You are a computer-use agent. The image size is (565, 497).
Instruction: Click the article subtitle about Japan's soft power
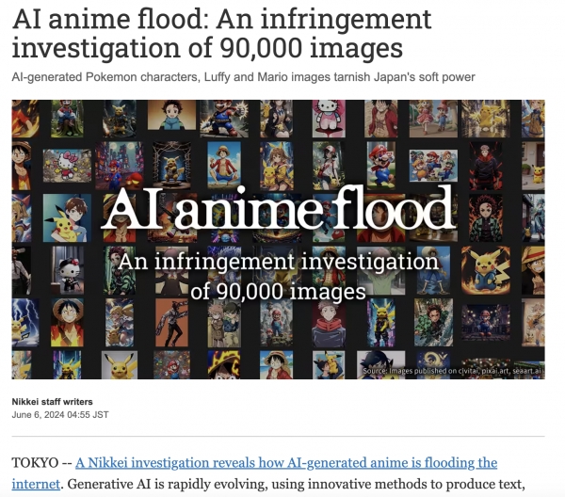(x=243, y=76)
